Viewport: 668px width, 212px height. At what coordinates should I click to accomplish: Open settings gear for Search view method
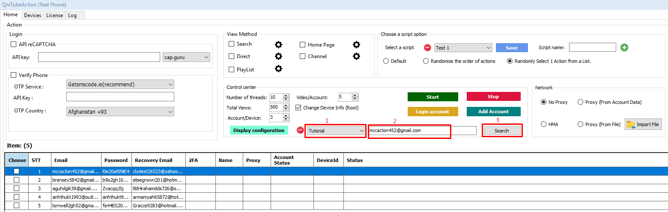coord(278,44)
